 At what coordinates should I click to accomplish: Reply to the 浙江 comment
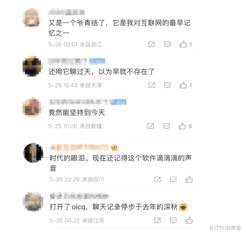pyautogui.click(x=167, y=44)
